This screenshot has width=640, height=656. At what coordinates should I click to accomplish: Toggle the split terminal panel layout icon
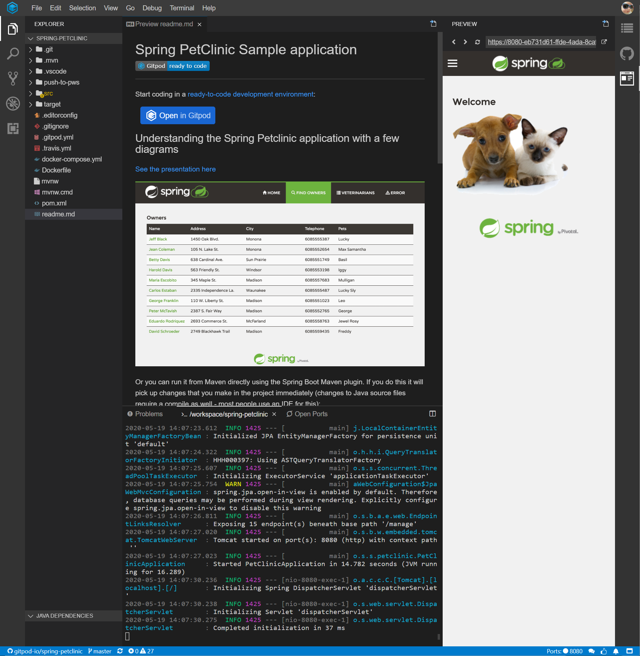[433, 414]
